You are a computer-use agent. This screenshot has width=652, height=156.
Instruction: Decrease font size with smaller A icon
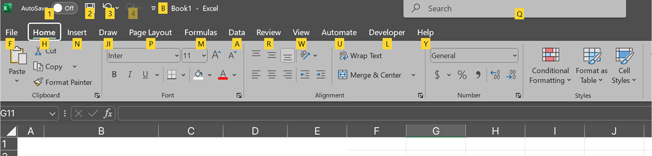pyautogui.click(x=232, y=55)
